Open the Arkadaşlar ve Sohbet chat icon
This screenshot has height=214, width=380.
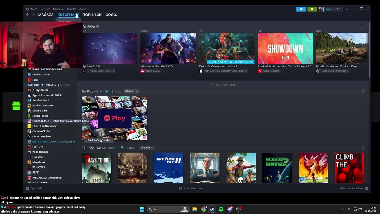click(x=366, y=188)
